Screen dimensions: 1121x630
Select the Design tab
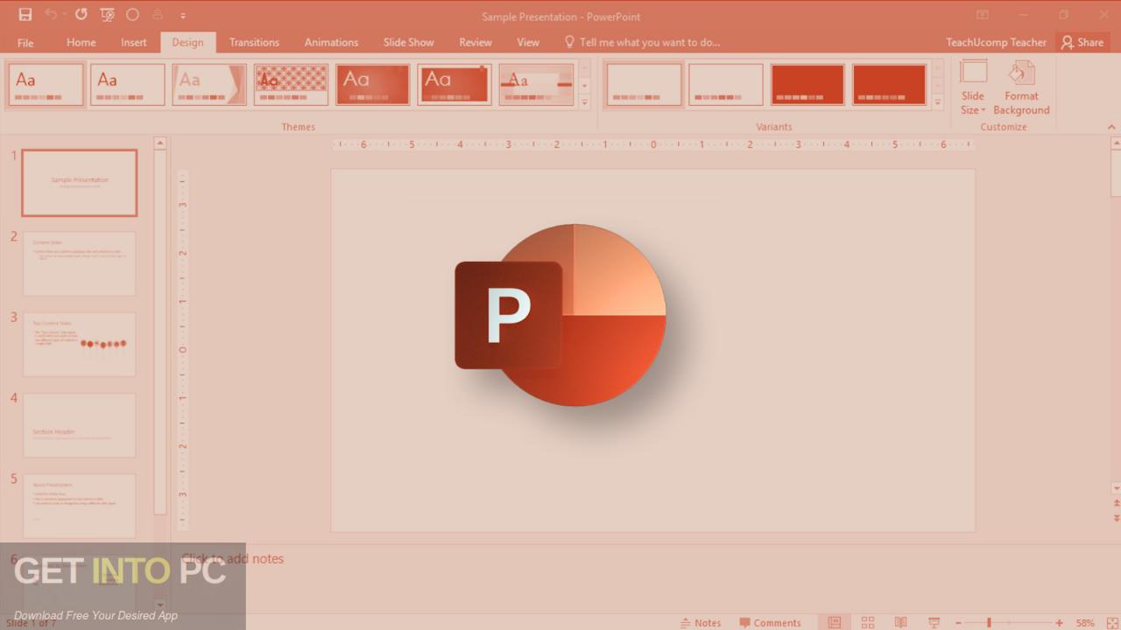(x=187, y=42)
